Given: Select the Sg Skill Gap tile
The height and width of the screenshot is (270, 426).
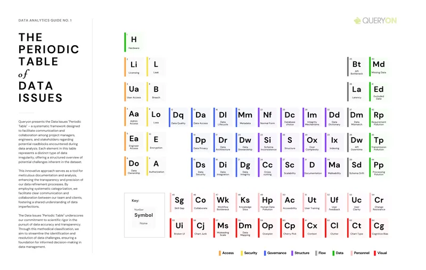Looking at the screenshot, I should pyautogui.click(x=179, y=203).
